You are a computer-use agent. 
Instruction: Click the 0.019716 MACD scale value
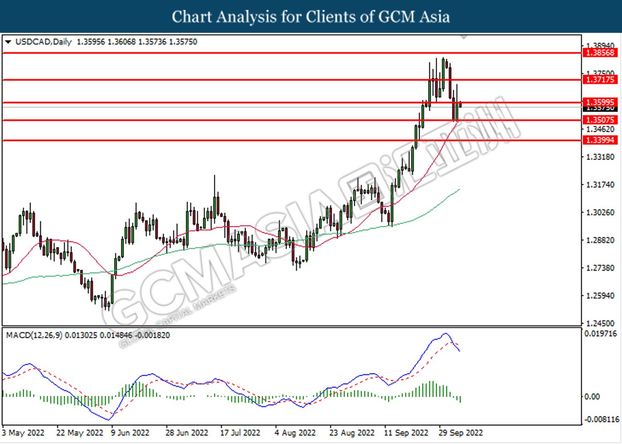[600, 333]
